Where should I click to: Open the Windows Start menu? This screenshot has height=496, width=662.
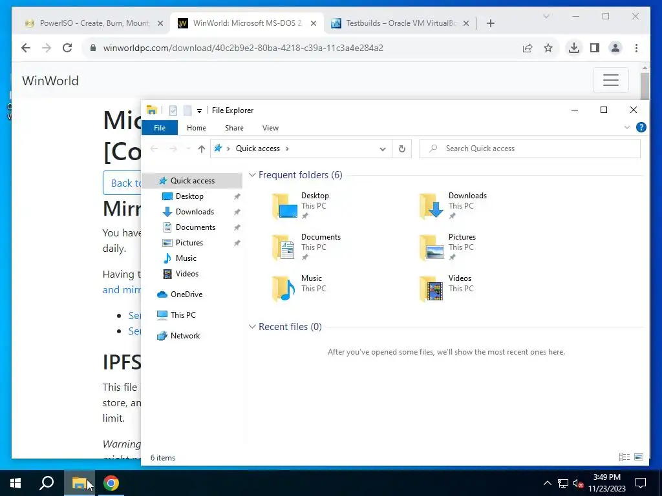pos(16,483)
